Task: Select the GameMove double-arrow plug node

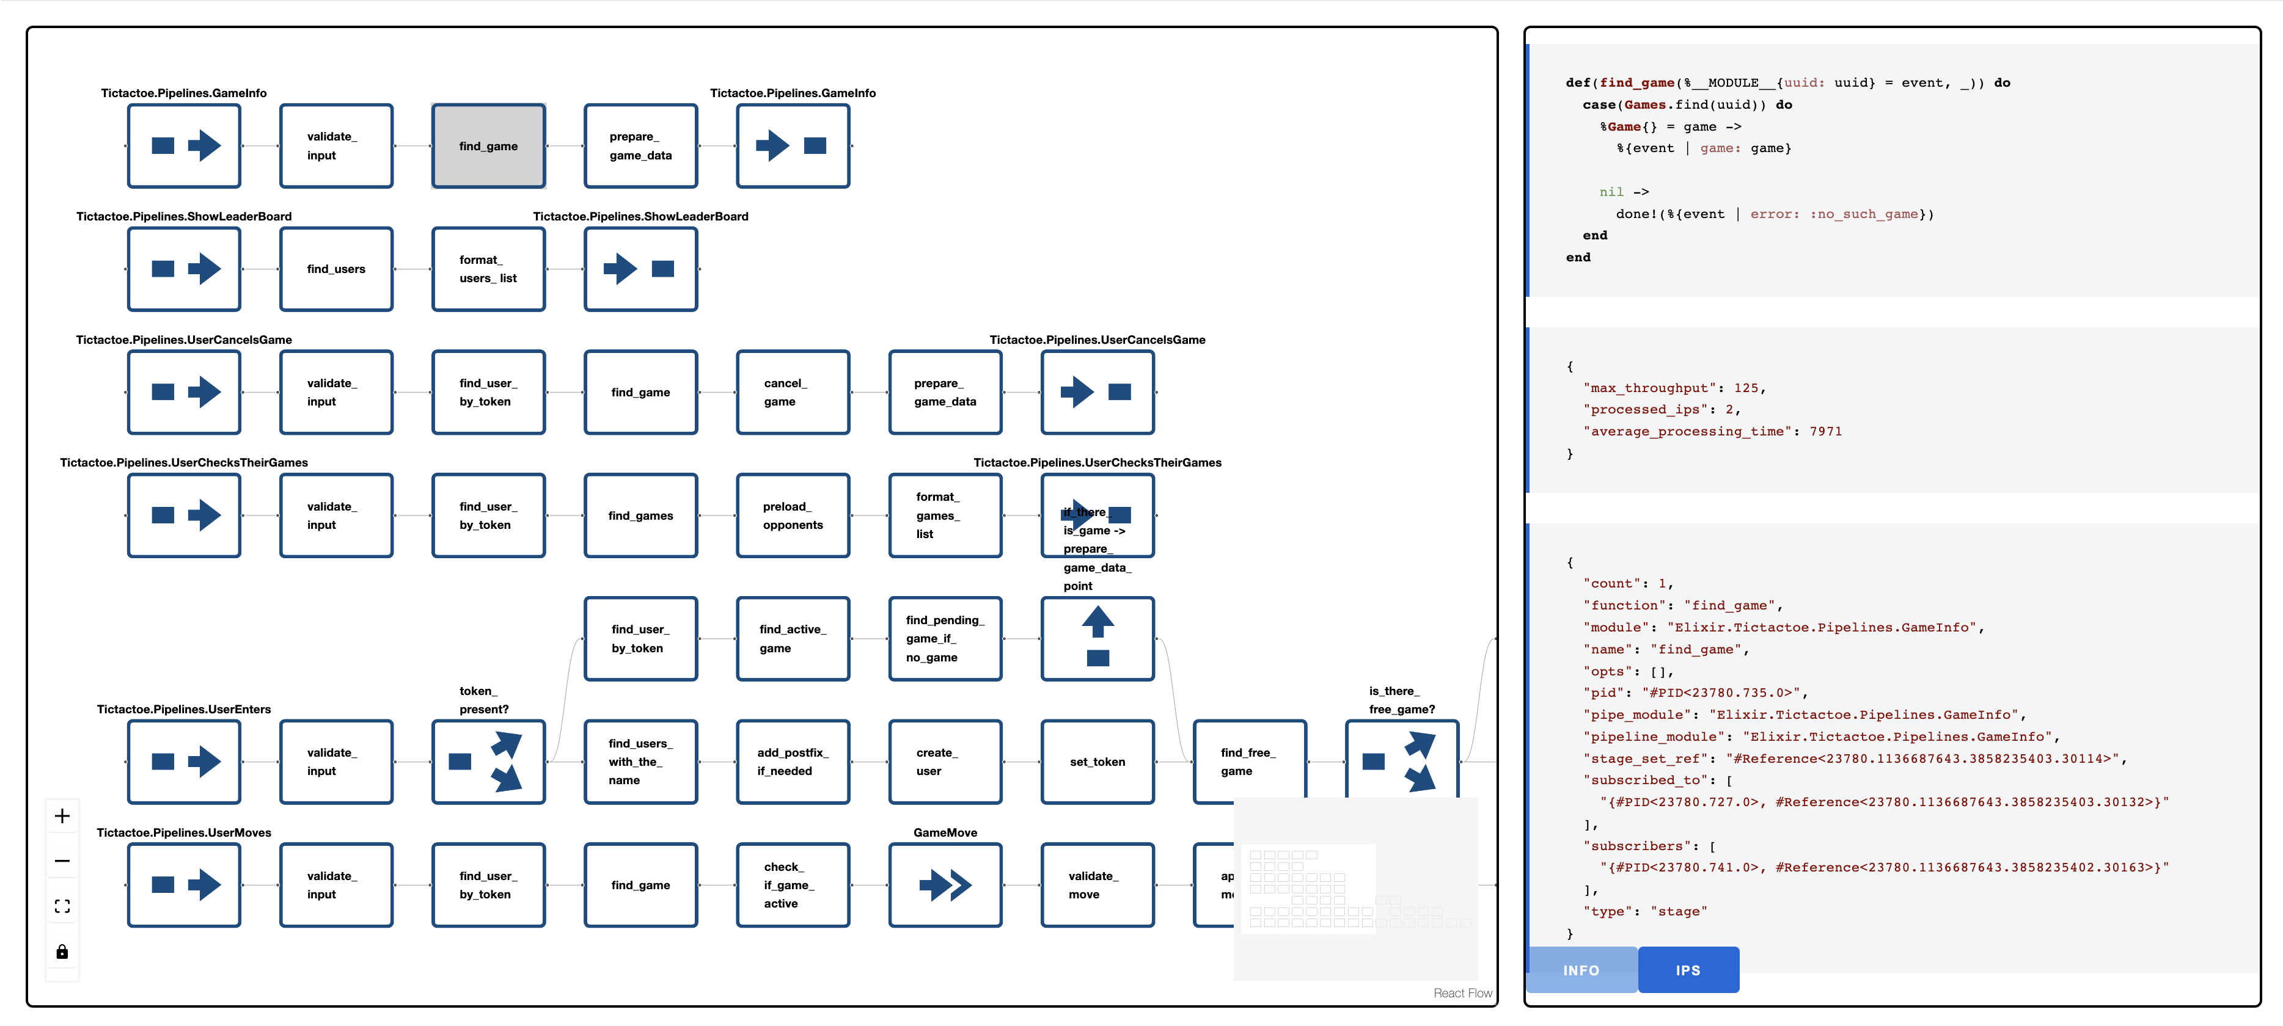Action: coord(945,885)
